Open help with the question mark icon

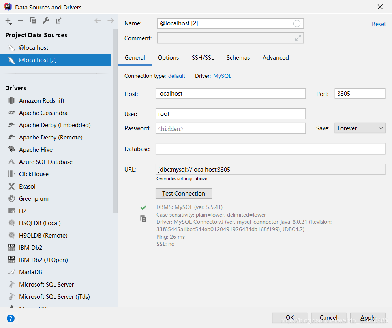point(11,319)
